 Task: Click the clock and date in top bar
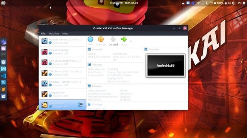coord(124,3)
